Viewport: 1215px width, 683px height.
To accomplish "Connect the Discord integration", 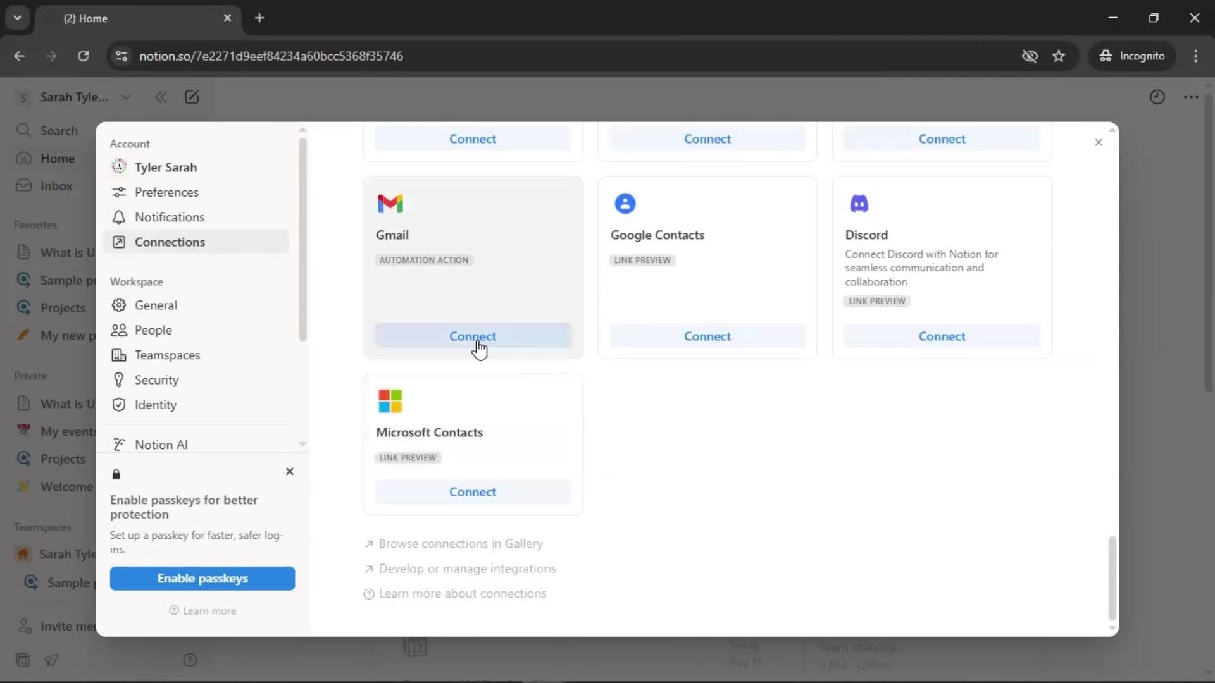I will click(x=942, y=336).
